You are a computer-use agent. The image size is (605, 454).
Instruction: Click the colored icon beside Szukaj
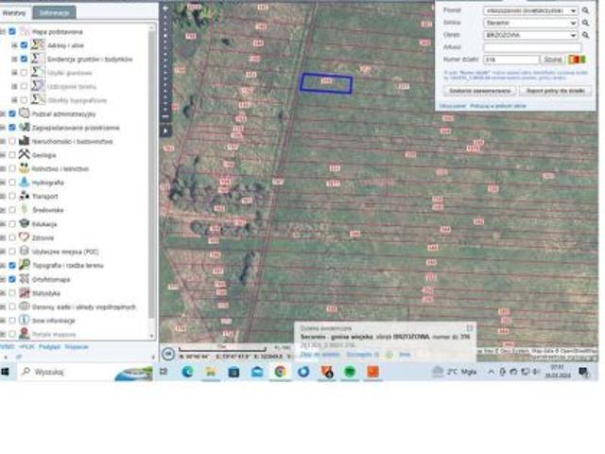(x=578, y=60)
